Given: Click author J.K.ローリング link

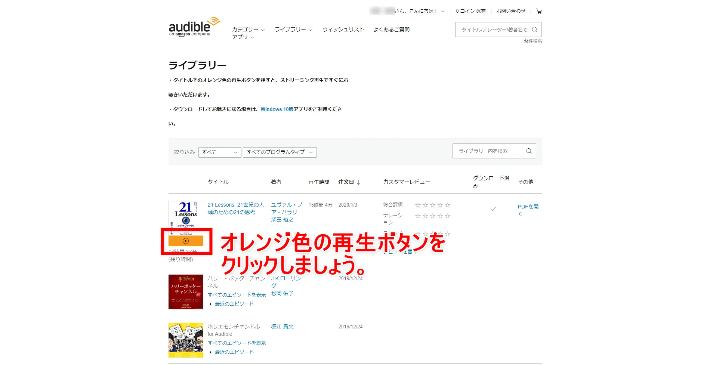Looking at the screenshot, I should [286, 282].
